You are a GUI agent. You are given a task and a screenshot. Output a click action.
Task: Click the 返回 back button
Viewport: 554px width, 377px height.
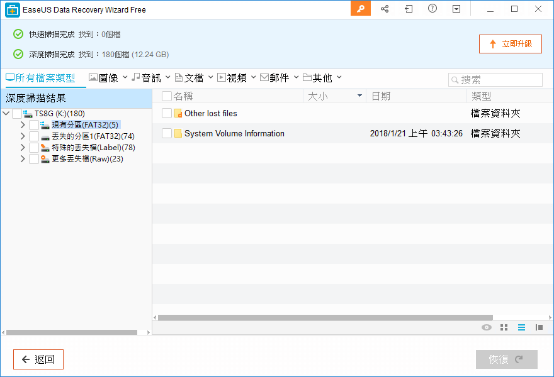tap(38, 359)
